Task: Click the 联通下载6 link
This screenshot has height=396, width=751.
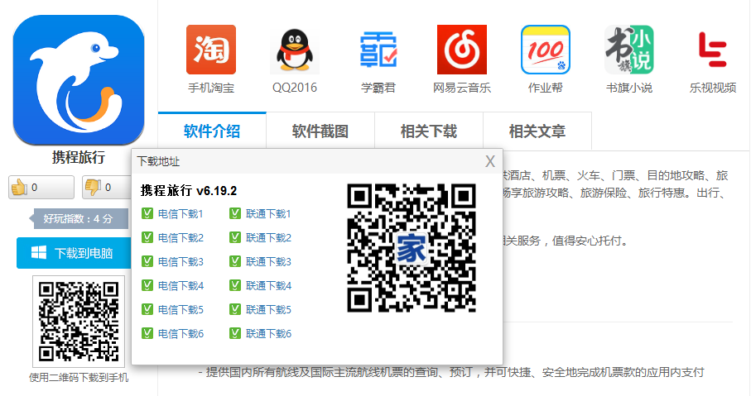Action: click(x=268, y=333)
